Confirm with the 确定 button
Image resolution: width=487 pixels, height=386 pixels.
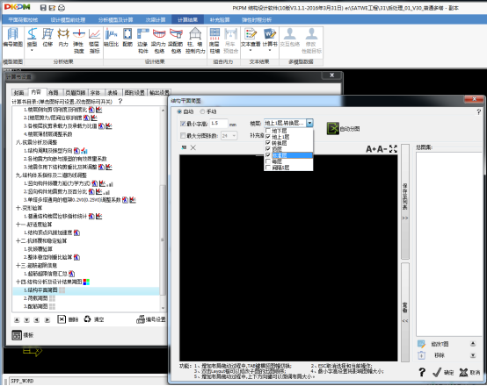pyautogui.click(x=444, y=372)
